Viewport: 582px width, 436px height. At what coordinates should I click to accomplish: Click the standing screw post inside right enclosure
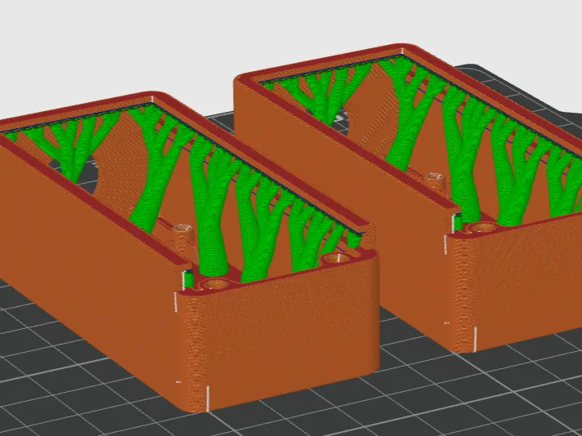click(x=435, y=182)
